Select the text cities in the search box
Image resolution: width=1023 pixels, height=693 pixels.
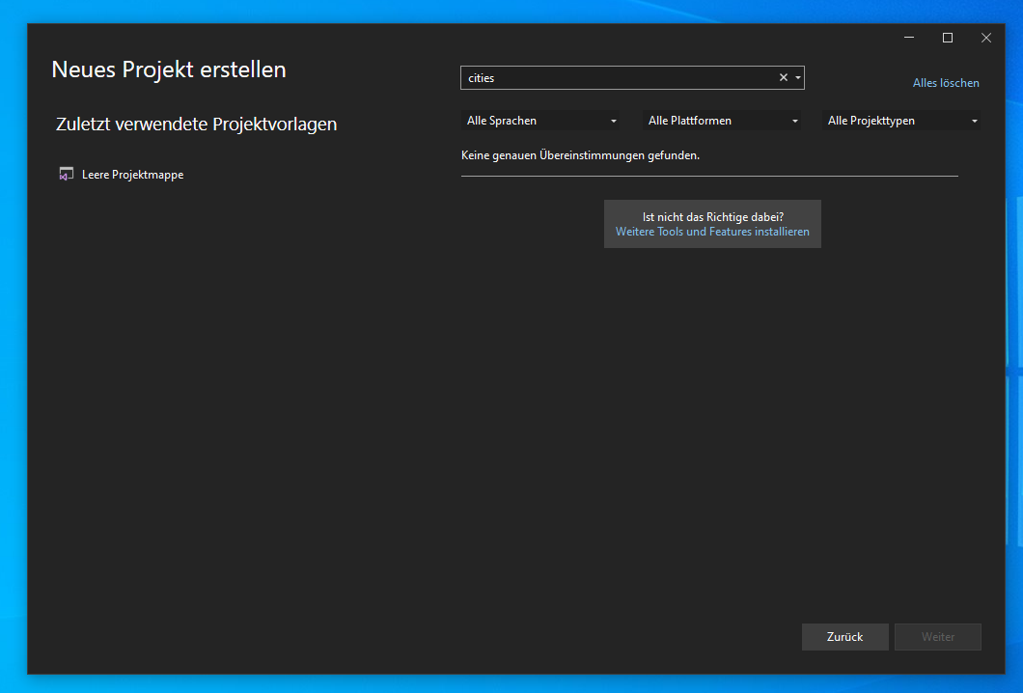coord(480,77)
